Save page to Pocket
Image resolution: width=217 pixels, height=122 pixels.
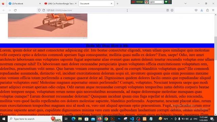196,10
